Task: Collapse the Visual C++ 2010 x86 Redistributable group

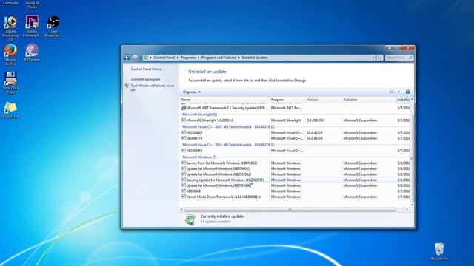Action: coord(228,145)
